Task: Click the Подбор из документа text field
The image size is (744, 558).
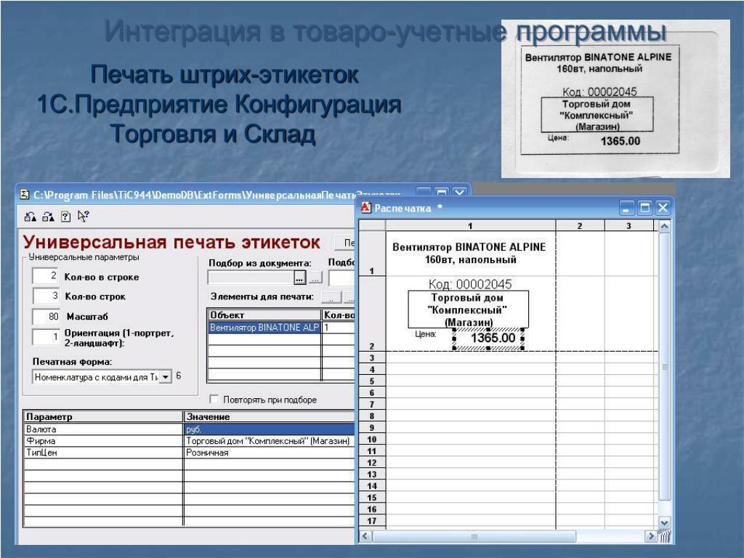Action: pyautogui.click(x=251, y=278)
